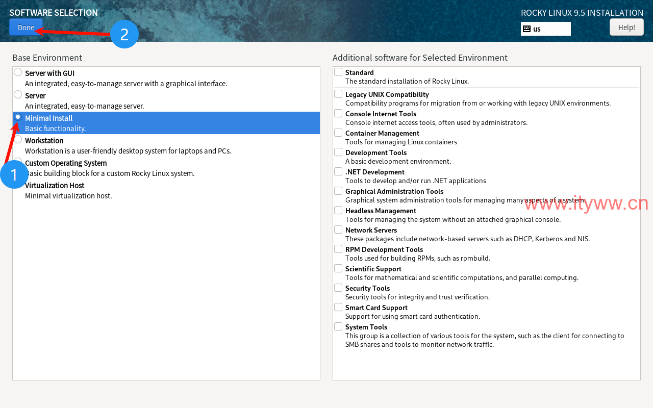Click 'Additional software for Selected Environment' heading
Viewport: 653px width, 408px height.
420,58
